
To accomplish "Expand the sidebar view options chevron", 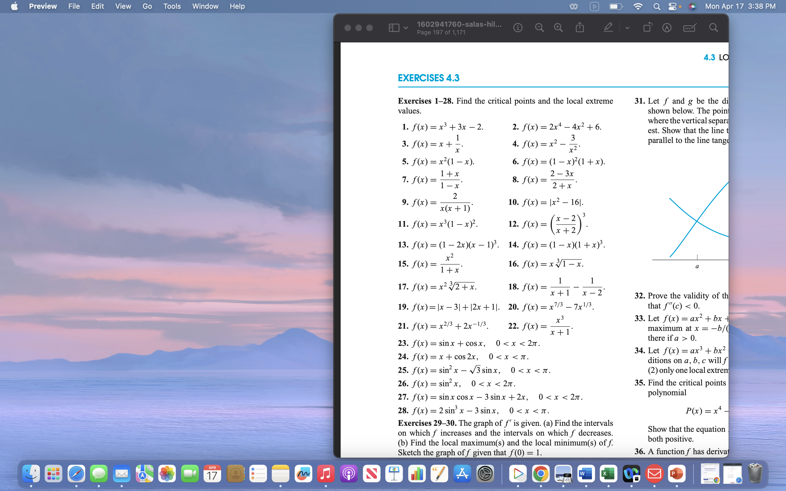I will pos(405,28).
